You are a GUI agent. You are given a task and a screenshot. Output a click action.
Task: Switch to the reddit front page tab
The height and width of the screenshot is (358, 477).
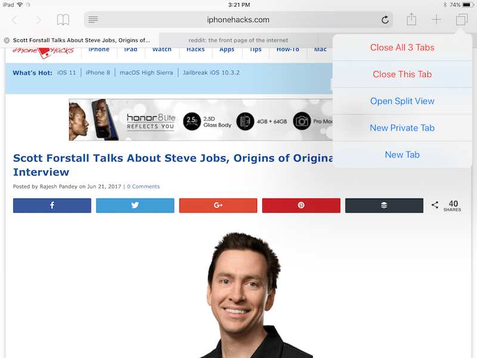[x=234, y=40]
